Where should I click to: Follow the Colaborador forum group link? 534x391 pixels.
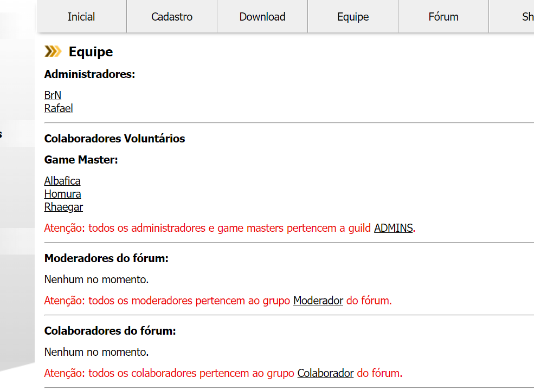[x=325, y=373]
